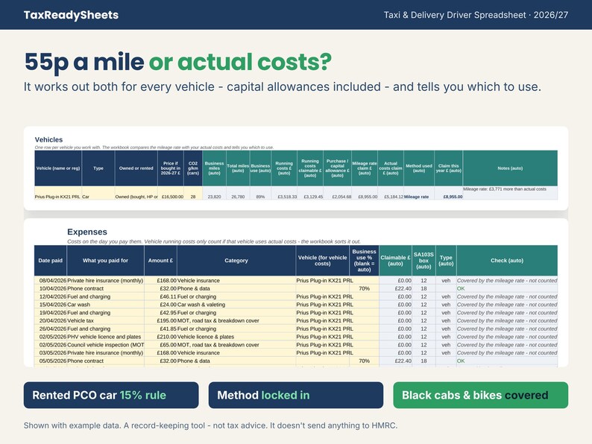The height and width of the screenshot is (444, 592).
Task: Click the 'Vehicles' section title
Action: tap(48, 139)
